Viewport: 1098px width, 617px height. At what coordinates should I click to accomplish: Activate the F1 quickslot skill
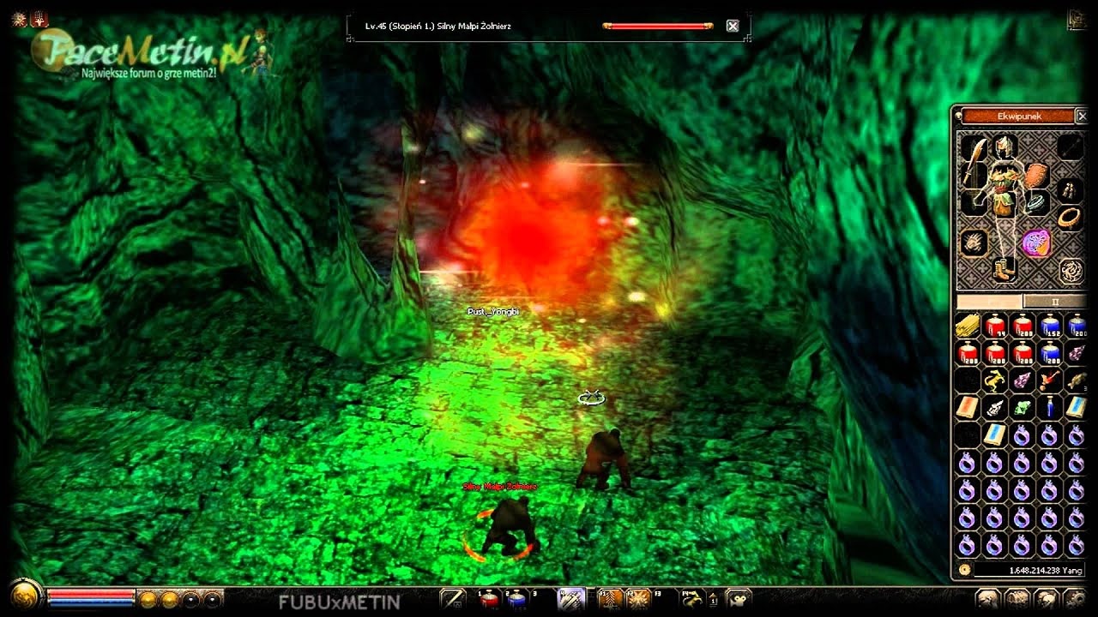tap(610, 600)
